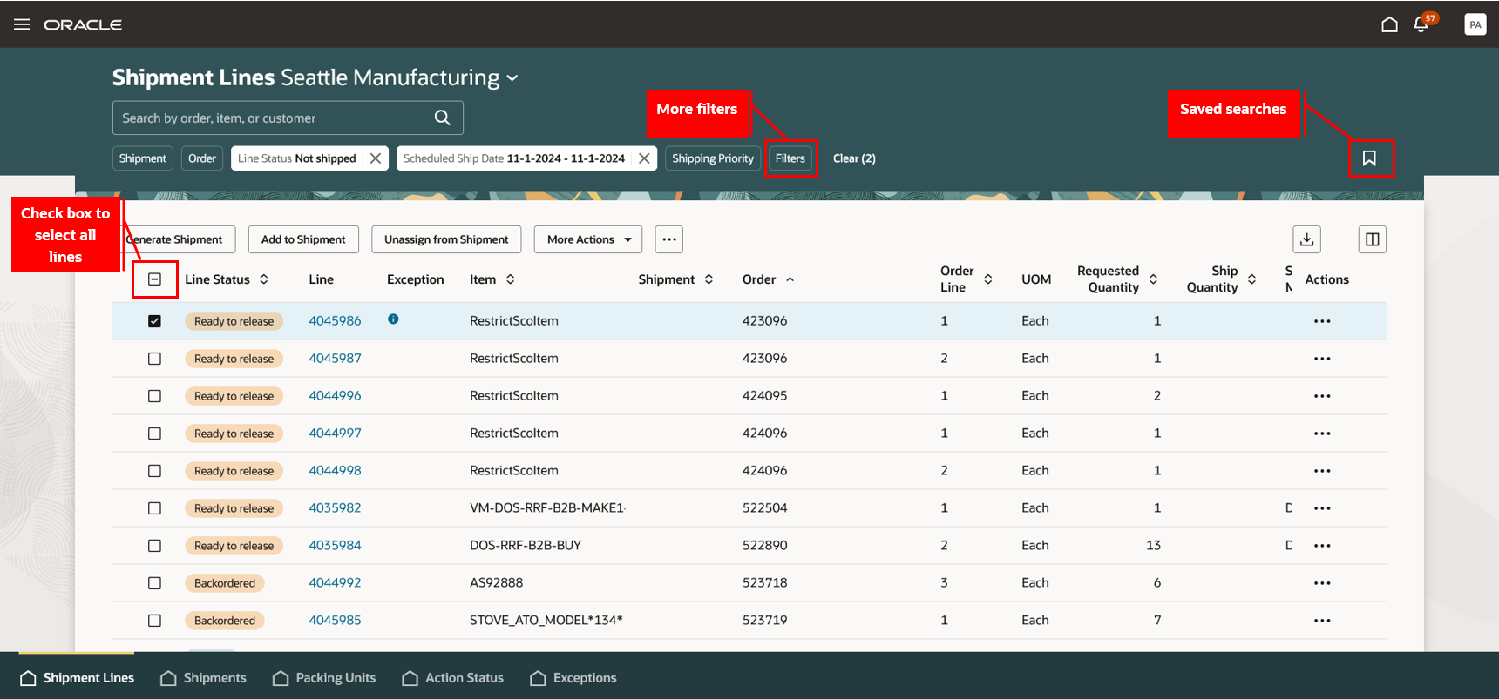
Task: Switch to the Packing Units tab
Action: [x=324, y=678]
